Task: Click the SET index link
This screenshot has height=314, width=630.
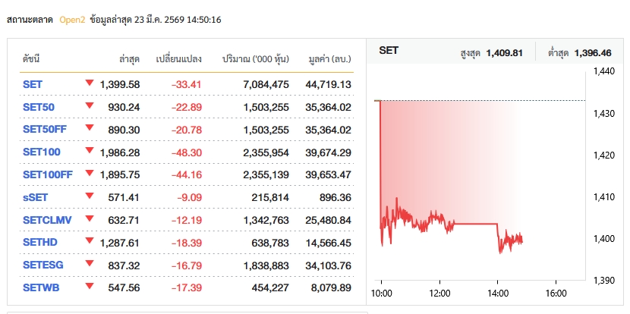Action: tap(33, 84)
